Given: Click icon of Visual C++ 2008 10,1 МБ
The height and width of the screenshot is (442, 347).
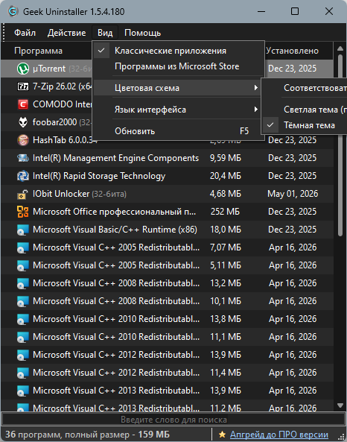Looking at the screenshot, I should 23,301.
